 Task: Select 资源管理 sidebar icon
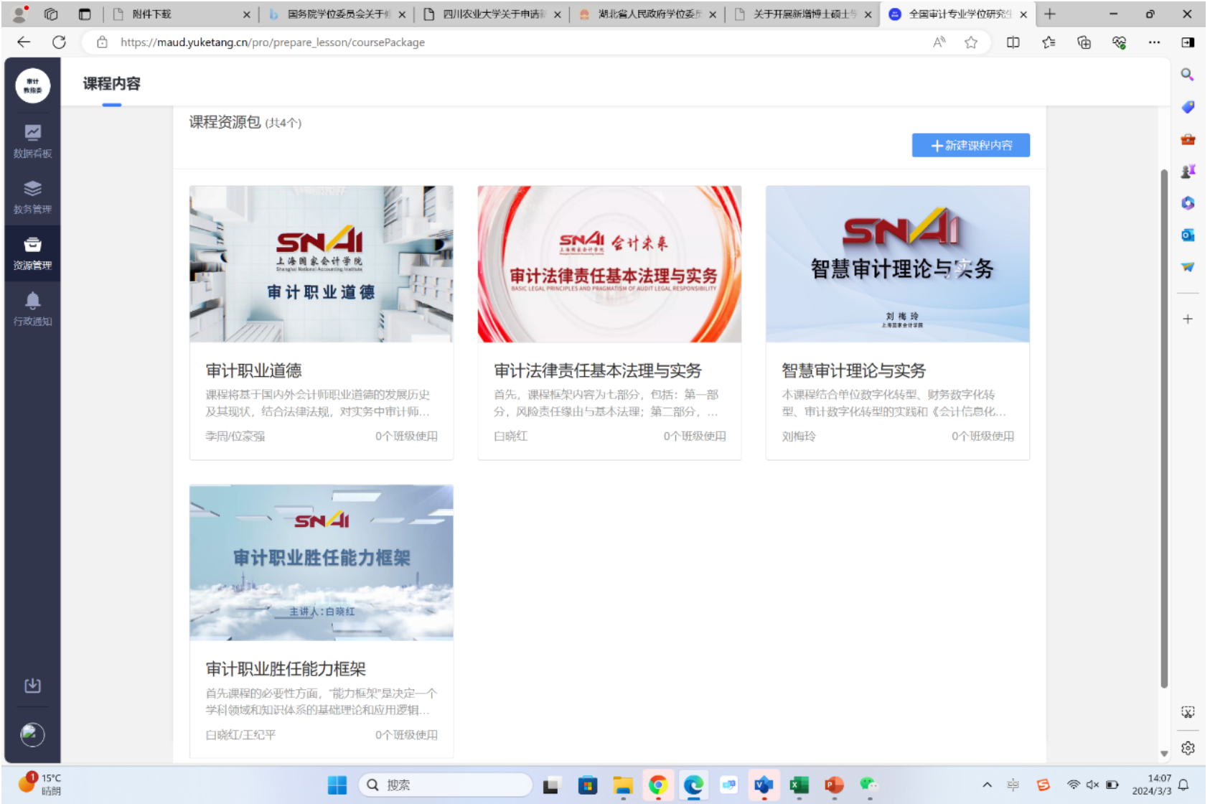point(32,252)
